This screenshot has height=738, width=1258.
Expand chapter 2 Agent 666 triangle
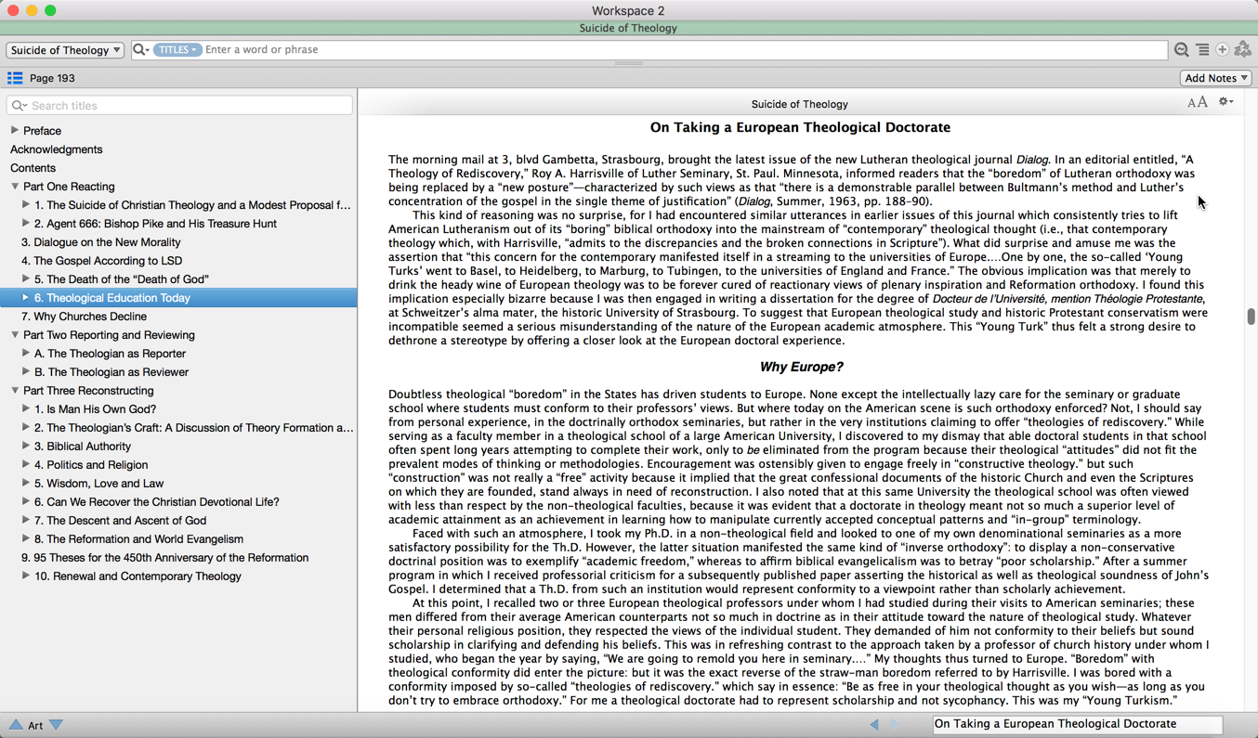click(25, 224)
